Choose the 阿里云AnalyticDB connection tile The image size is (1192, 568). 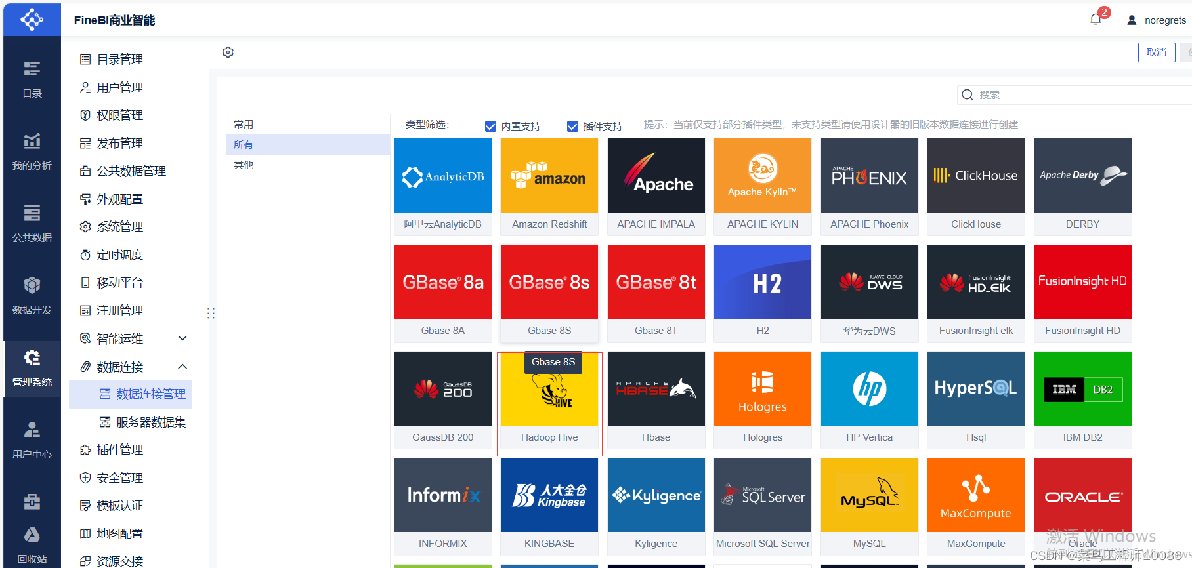tap(443, 186)
